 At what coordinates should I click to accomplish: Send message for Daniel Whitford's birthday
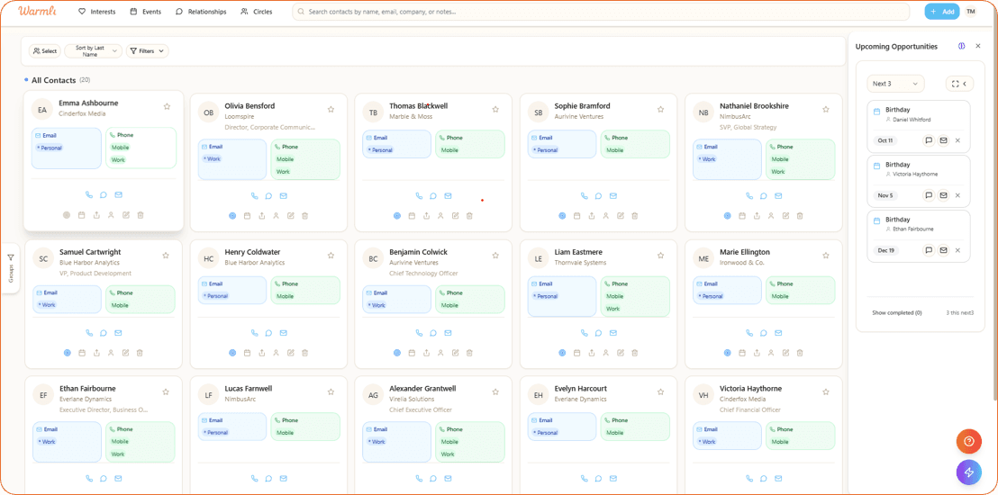[x=929, y=140]
